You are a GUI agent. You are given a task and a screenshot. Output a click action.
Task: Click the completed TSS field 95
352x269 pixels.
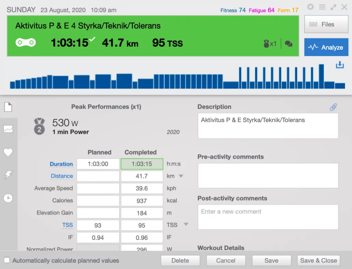(142, 225)
